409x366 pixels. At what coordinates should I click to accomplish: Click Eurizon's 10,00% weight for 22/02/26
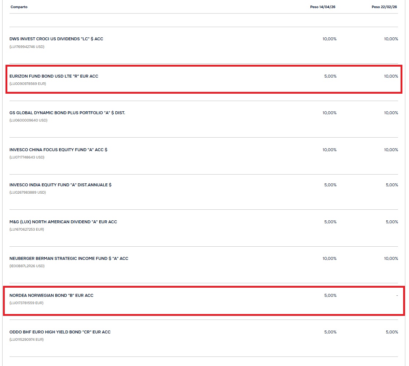(x=391, y=76)
